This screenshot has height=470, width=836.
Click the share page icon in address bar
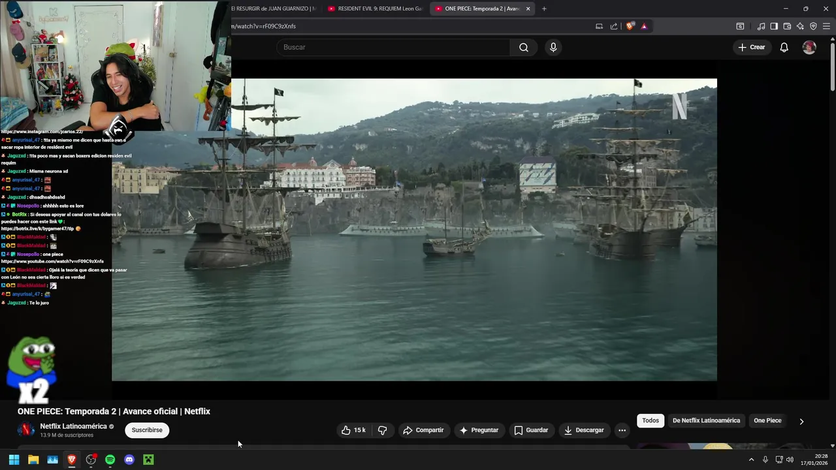tap(614, 26)
